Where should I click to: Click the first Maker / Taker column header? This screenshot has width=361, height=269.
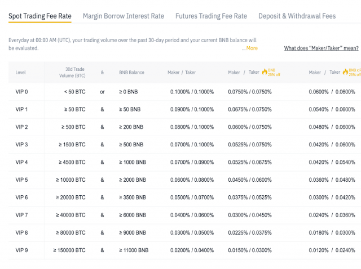(182, 72)
